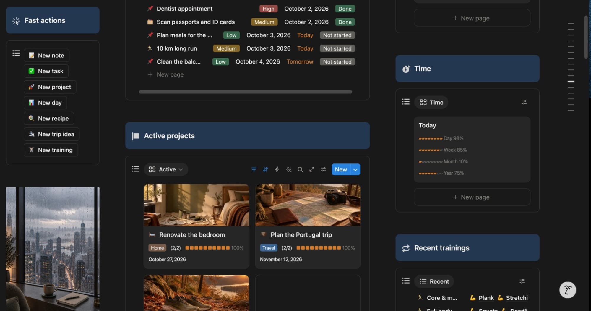The width and height of the screenshot is (591, 311).
Task: Click Not started status of Plan meals task
Action: [337, 35]
